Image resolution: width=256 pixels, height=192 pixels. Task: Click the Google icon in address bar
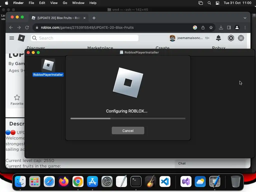[x=195, y=27]
